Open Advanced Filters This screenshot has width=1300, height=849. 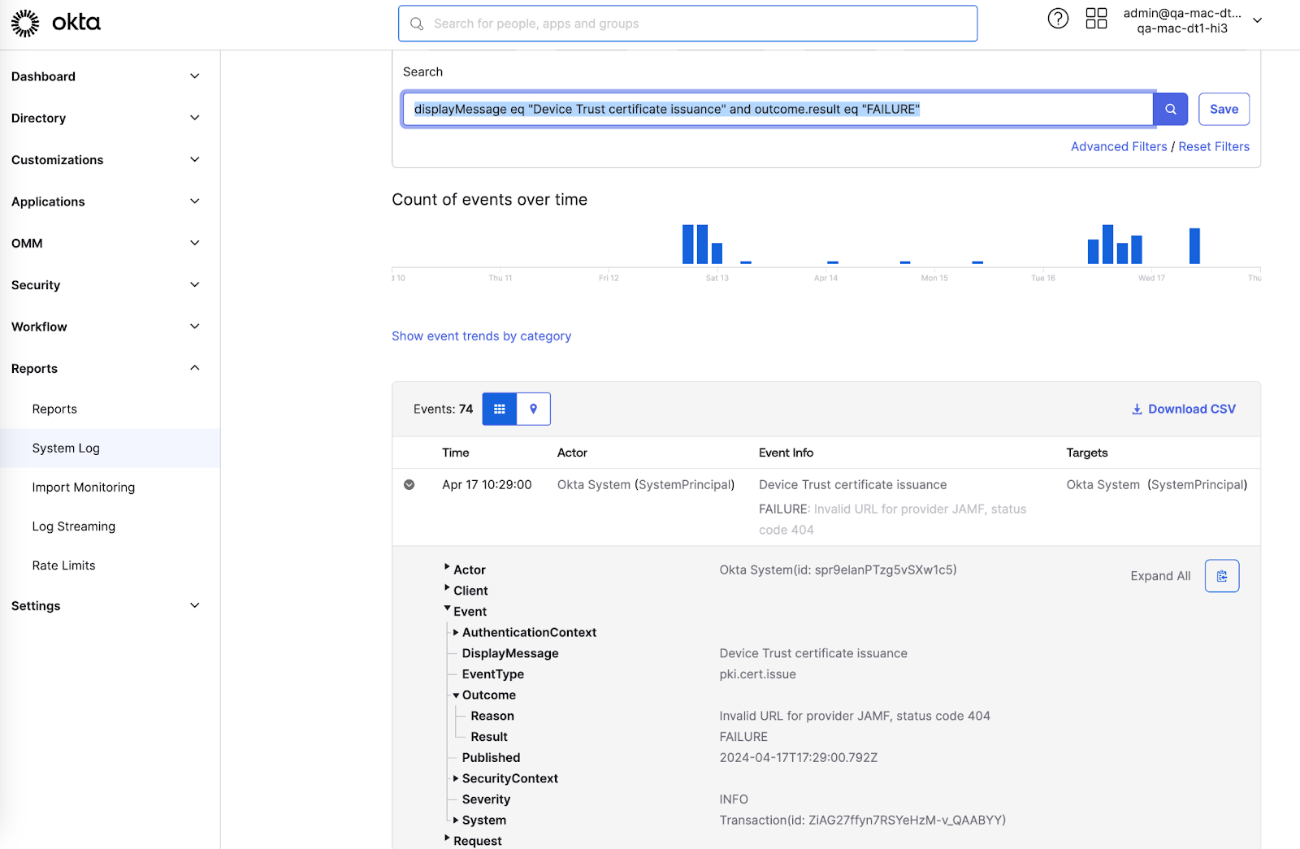[1119, 147]
